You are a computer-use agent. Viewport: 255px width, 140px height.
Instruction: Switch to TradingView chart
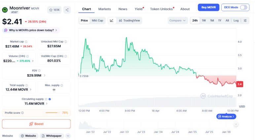pos(129,20)
